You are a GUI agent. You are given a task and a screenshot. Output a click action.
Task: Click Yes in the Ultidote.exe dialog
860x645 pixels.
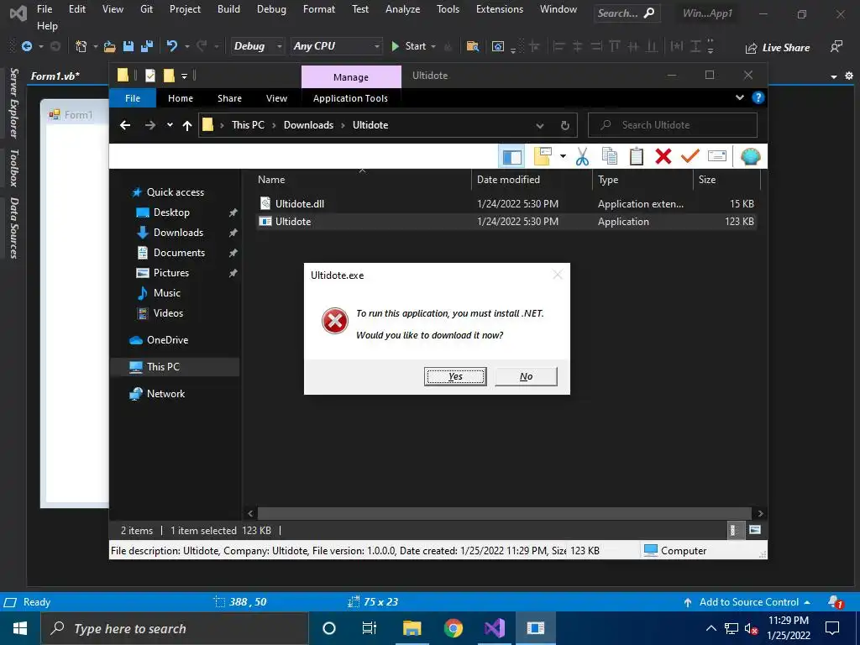point(455,376)
